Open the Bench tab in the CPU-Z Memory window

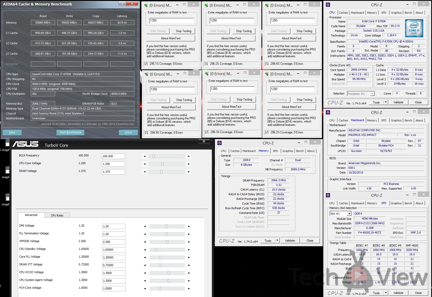(x=300, y=151)
